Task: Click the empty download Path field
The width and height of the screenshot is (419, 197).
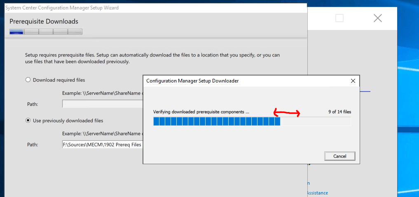Action: point(103,104)
